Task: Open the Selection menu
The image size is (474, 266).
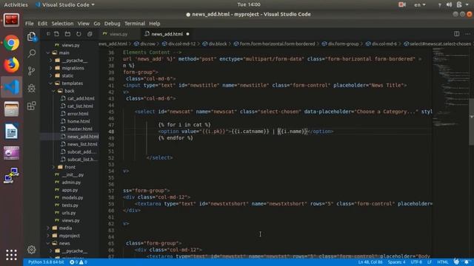Action: (62, 24)
